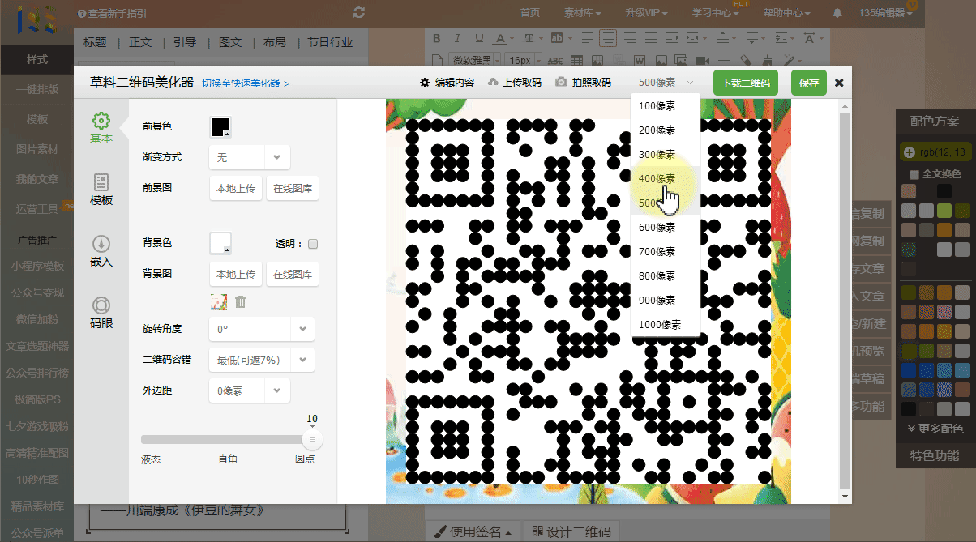The height and width of the screenshot is (542, 976).
Task: Click the uploaded background image thumbnail
Action: tap(218, 301)
